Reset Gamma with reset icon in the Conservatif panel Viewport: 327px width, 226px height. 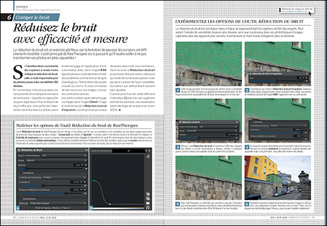(237, 138)
